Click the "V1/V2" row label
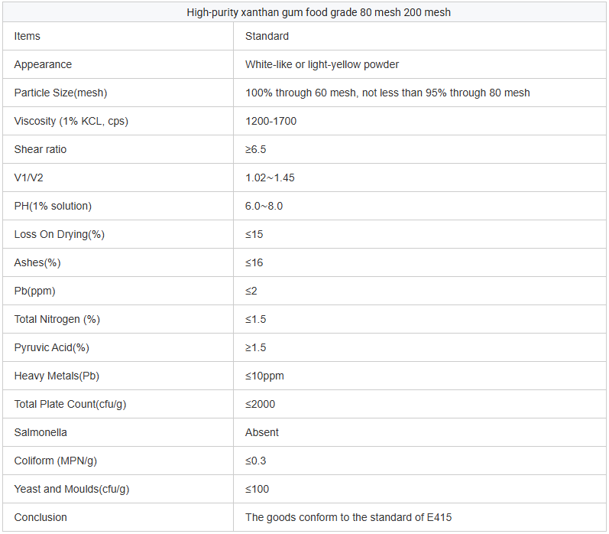Viewport: 609px width, 534px height. coord(30,177)
